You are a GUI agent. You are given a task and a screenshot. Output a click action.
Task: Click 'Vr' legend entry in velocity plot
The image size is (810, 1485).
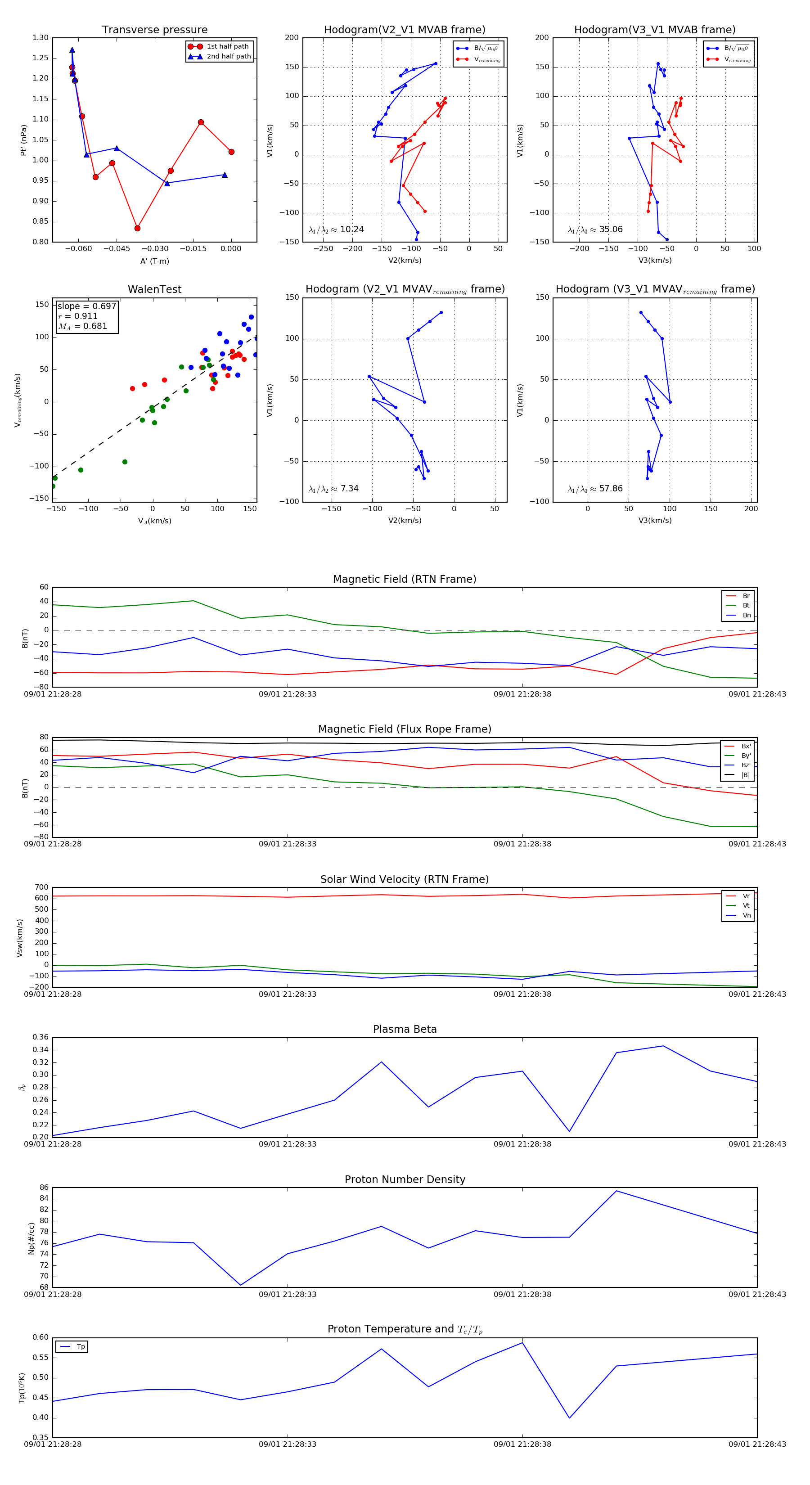tap(738, 896)
